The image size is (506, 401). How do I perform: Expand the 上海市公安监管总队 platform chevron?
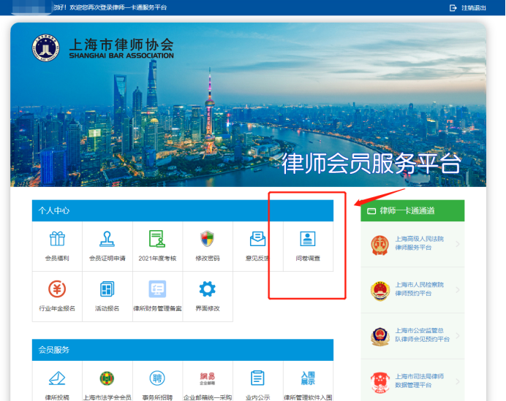click(x=458, y=336)
